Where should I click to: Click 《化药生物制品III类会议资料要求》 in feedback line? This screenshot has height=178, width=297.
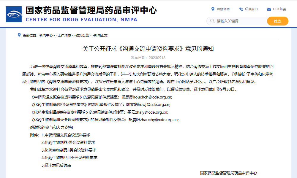(x=60, y=120)
